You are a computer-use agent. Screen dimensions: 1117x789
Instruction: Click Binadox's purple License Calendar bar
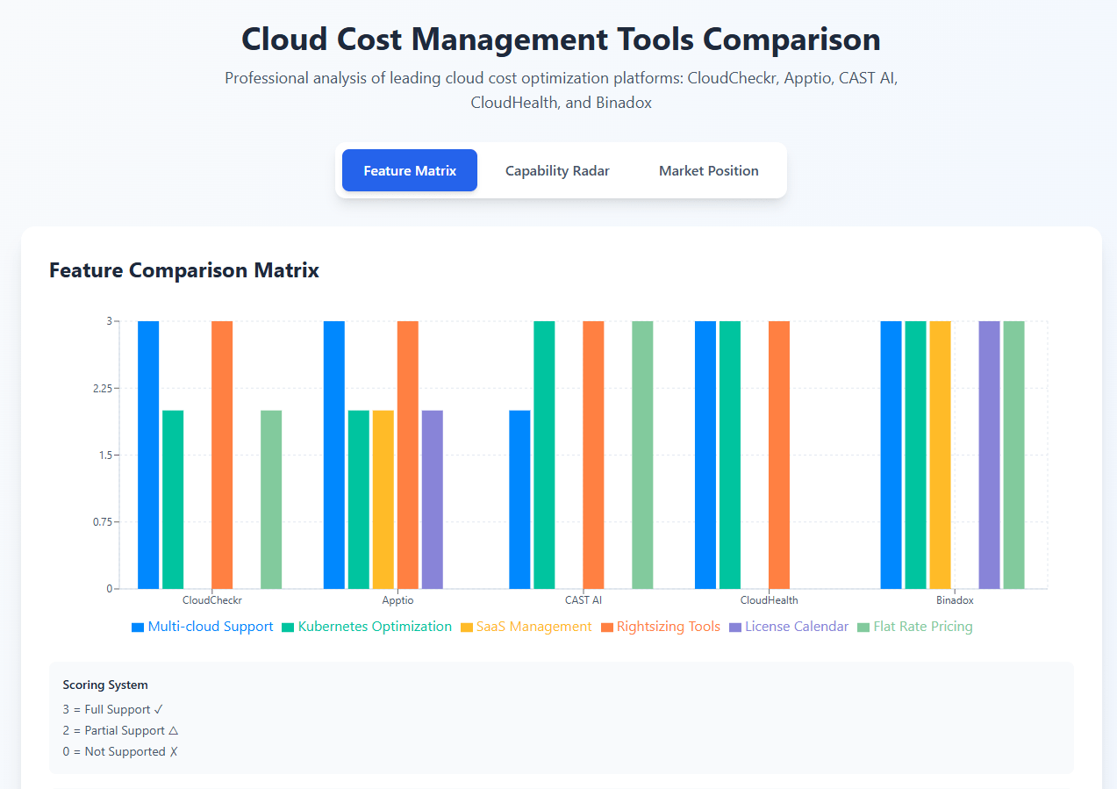[x=990, y=455]
